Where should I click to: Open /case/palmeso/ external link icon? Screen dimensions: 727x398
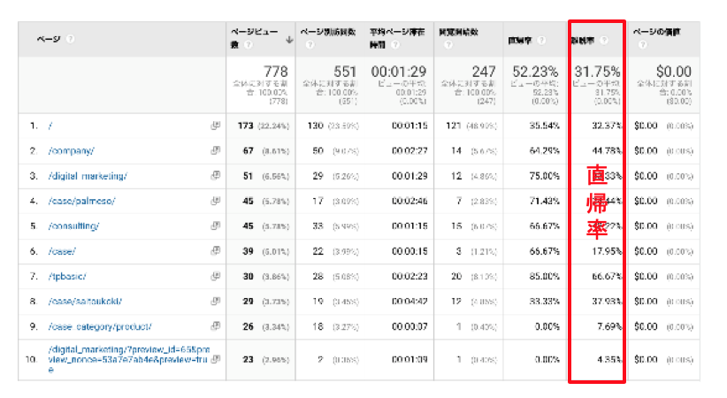click(215, 201)
